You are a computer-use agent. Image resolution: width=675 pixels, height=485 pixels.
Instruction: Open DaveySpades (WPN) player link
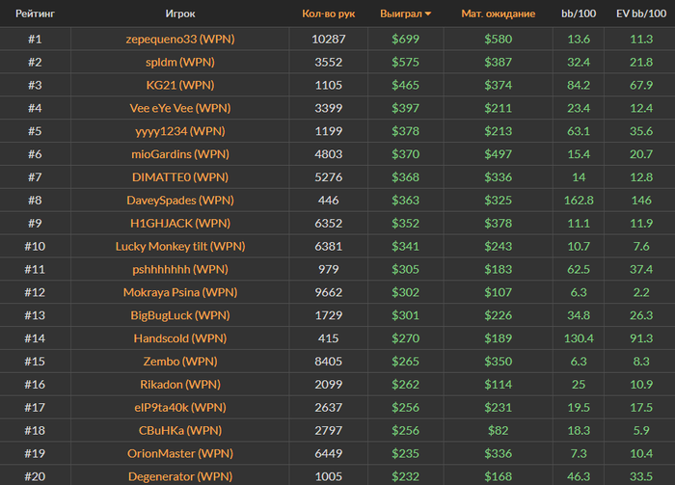(180, 201)
